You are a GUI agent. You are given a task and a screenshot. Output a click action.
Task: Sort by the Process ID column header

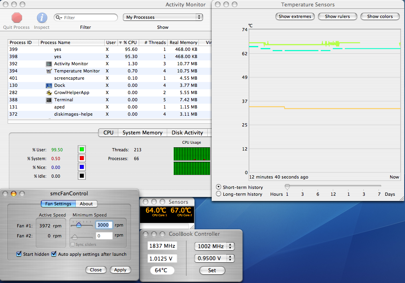23,42
